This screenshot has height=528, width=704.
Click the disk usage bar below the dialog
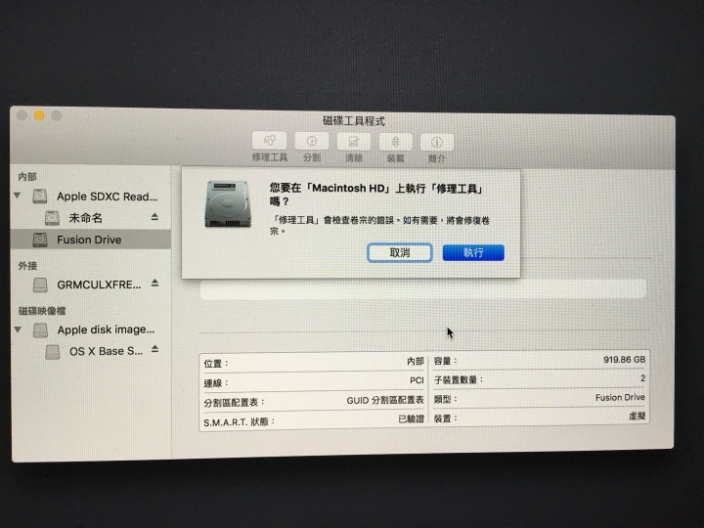click(x=423, y=289)
